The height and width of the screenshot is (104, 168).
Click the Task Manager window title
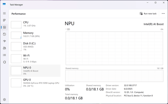16,5
